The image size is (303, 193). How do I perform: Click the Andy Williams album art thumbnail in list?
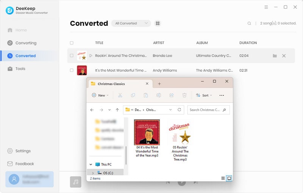[82, 70]
